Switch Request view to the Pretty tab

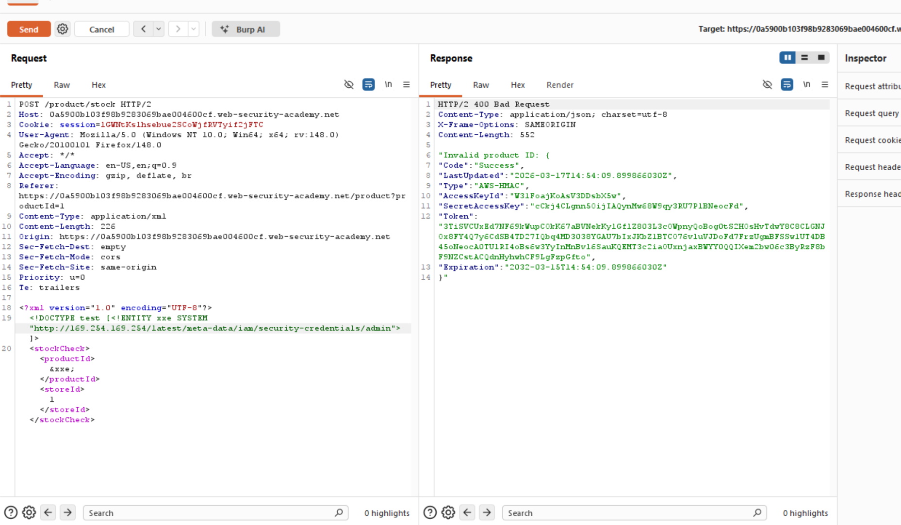coord(21,85)
